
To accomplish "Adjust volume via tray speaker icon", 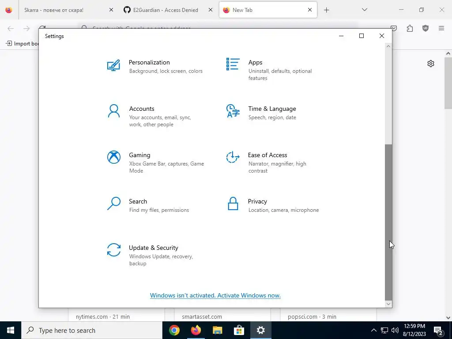I will click(395, 330).
